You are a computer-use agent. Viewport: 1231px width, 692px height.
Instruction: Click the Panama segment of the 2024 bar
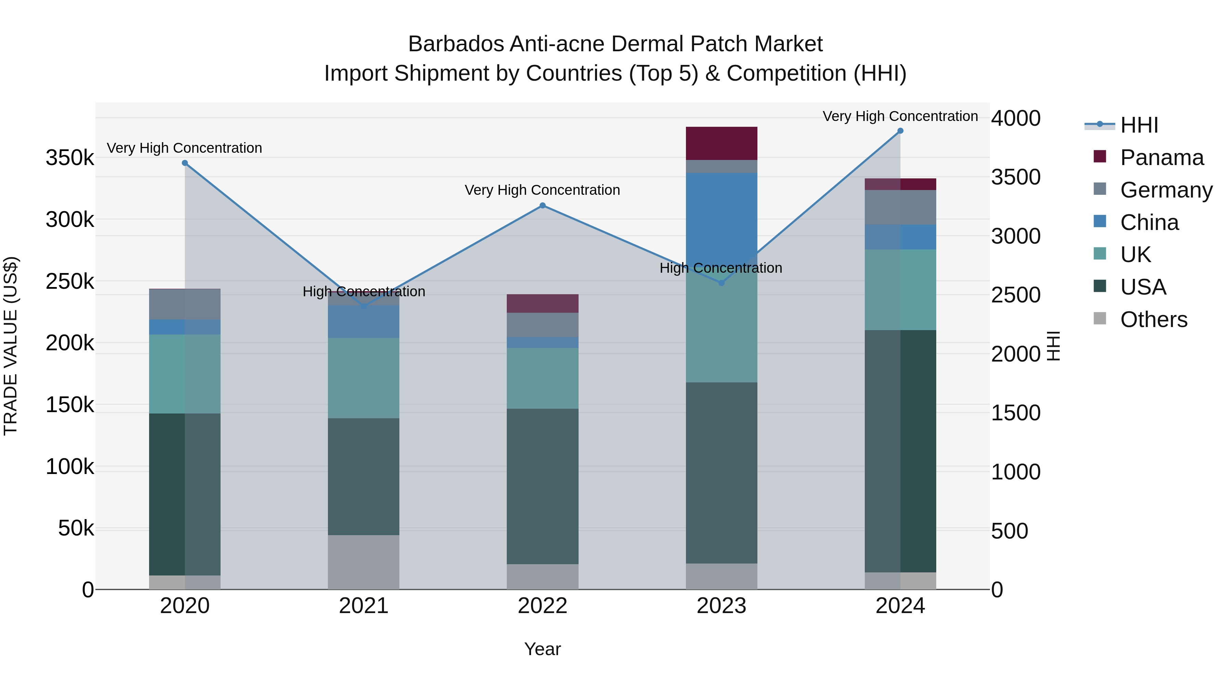(x=900, y=184)
